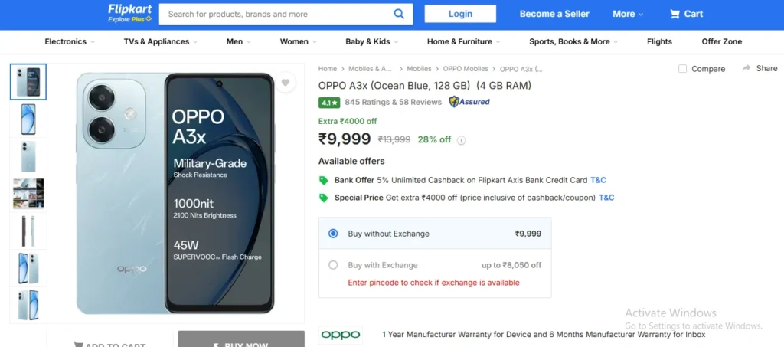Click the main OPPO A3x product image
The image size is (784, 347).
[x=175, y=194]
